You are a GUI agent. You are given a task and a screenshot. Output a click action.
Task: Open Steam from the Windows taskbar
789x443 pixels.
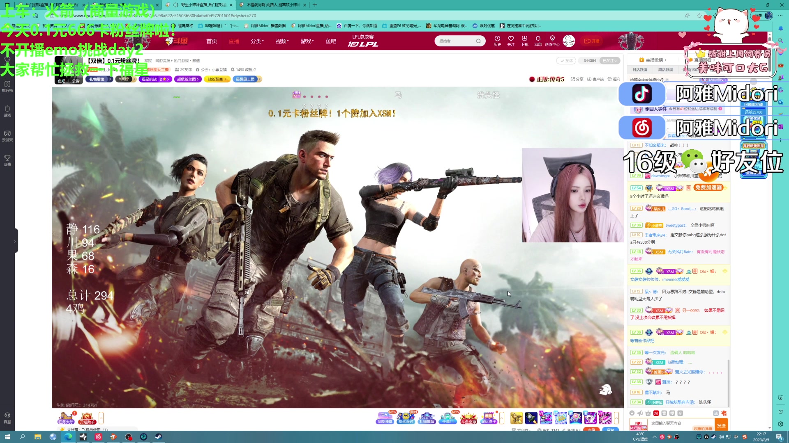point(158,437)
